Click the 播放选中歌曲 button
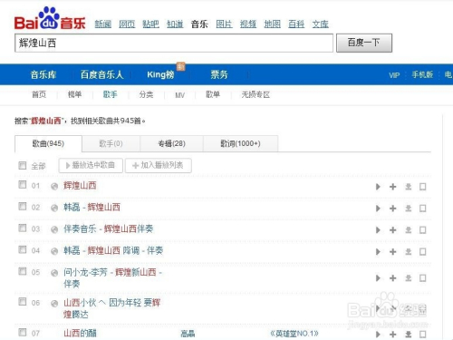Image resolution: width=453 pixels, height=340 pixels. click(91, 165)
